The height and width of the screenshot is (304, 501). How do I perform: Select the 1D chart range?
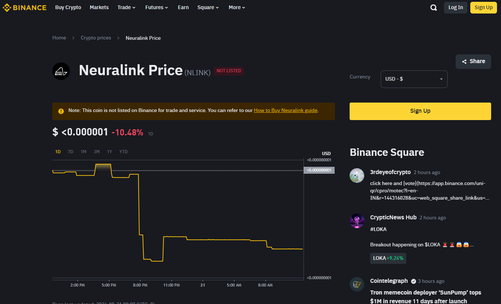click(x=58, y=152)
